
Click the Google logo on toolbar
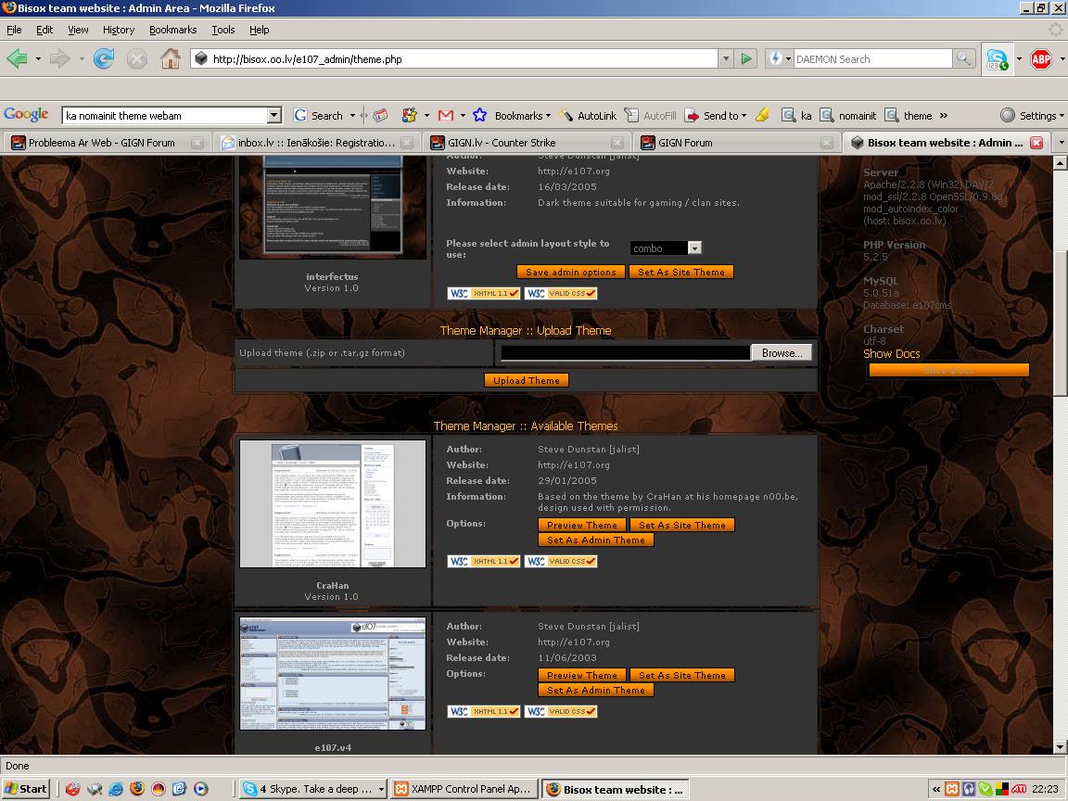[26, 114]
